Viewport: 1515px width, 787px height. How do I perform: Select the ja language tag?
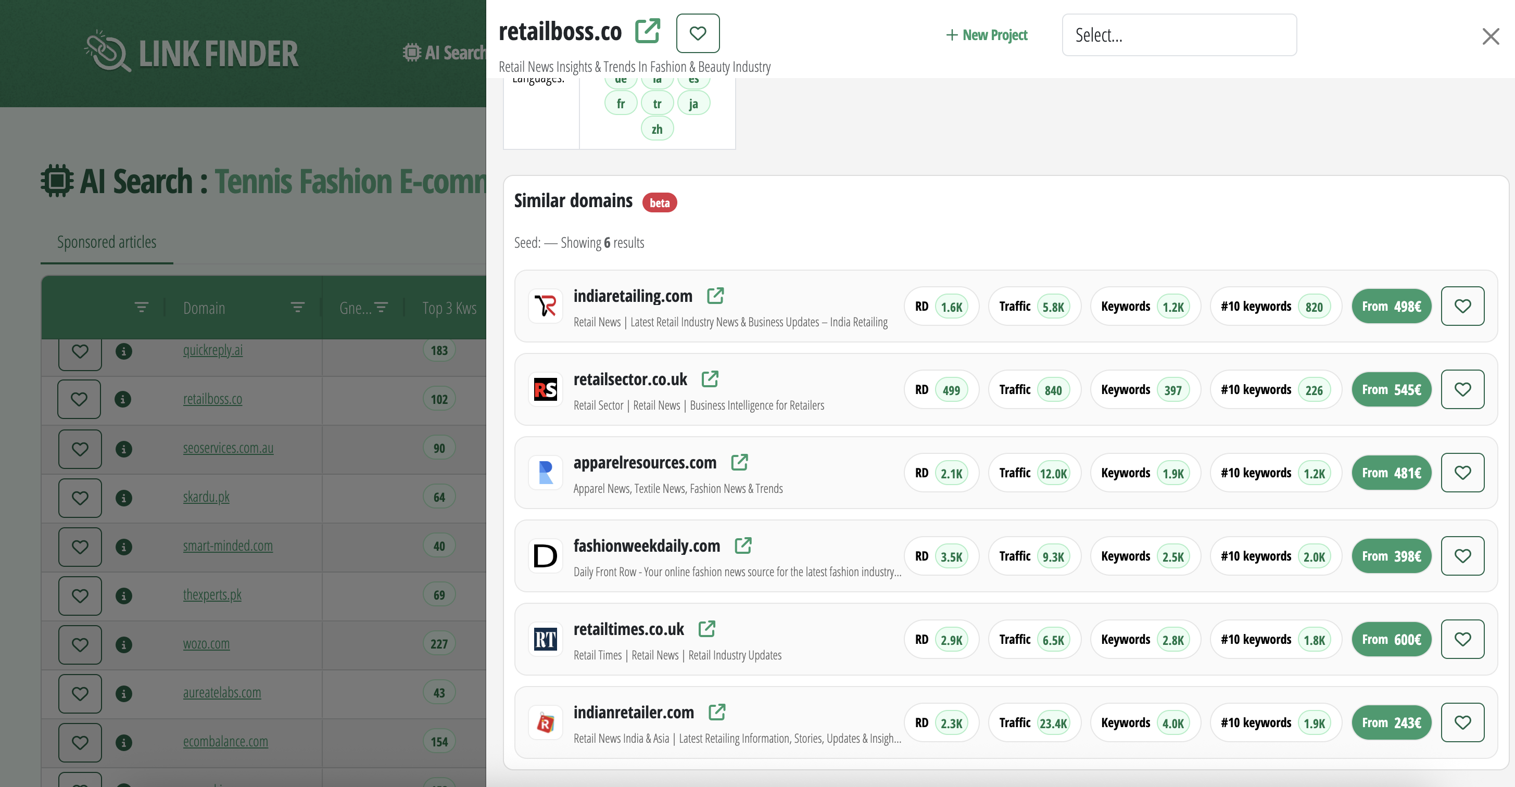693,104
